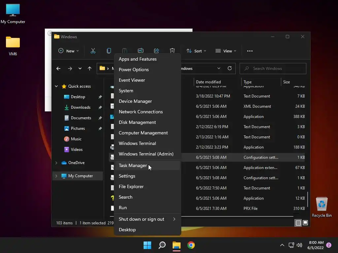Collapse the Quick access tree node
This screenshot has width=338, height=253.
[56, 86]
